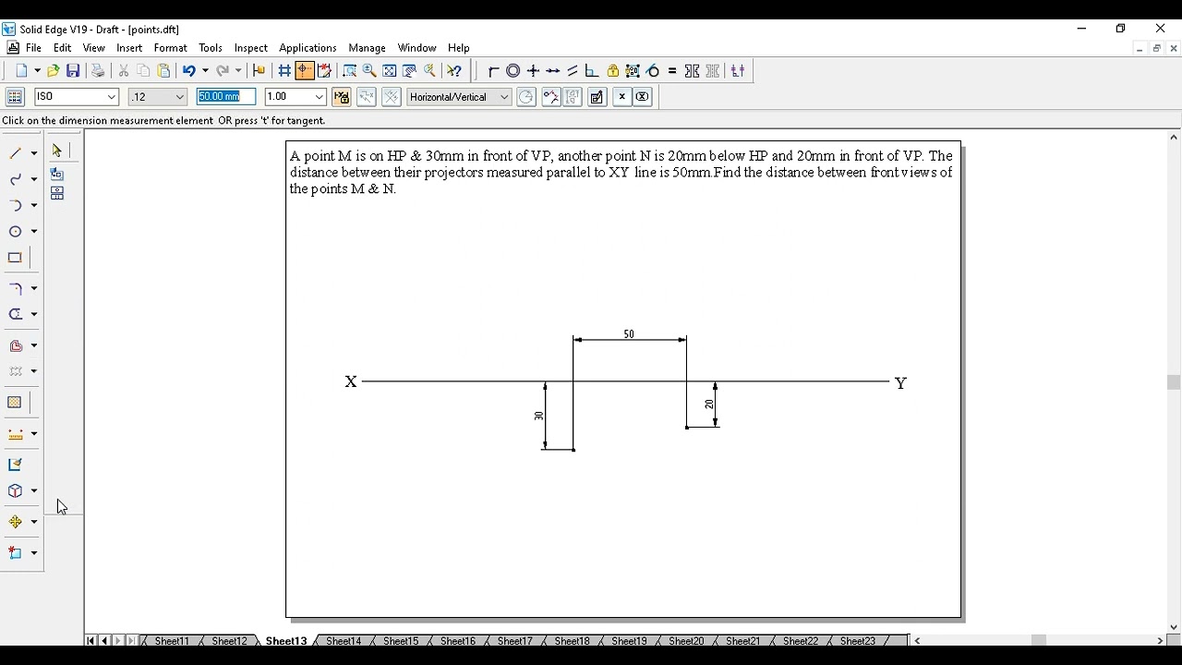This screenshot has height=665, width=1182.
Task: Go to next sheet navigation arrow
Action: coord(118,641)
